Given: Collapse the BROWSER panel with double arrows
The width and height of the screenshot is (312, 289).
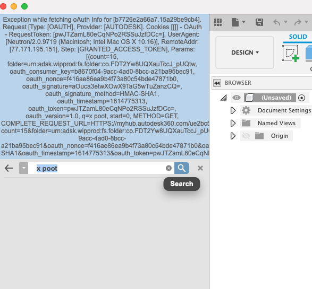Looking at the screenshot, I should click(x=217, y=83).
